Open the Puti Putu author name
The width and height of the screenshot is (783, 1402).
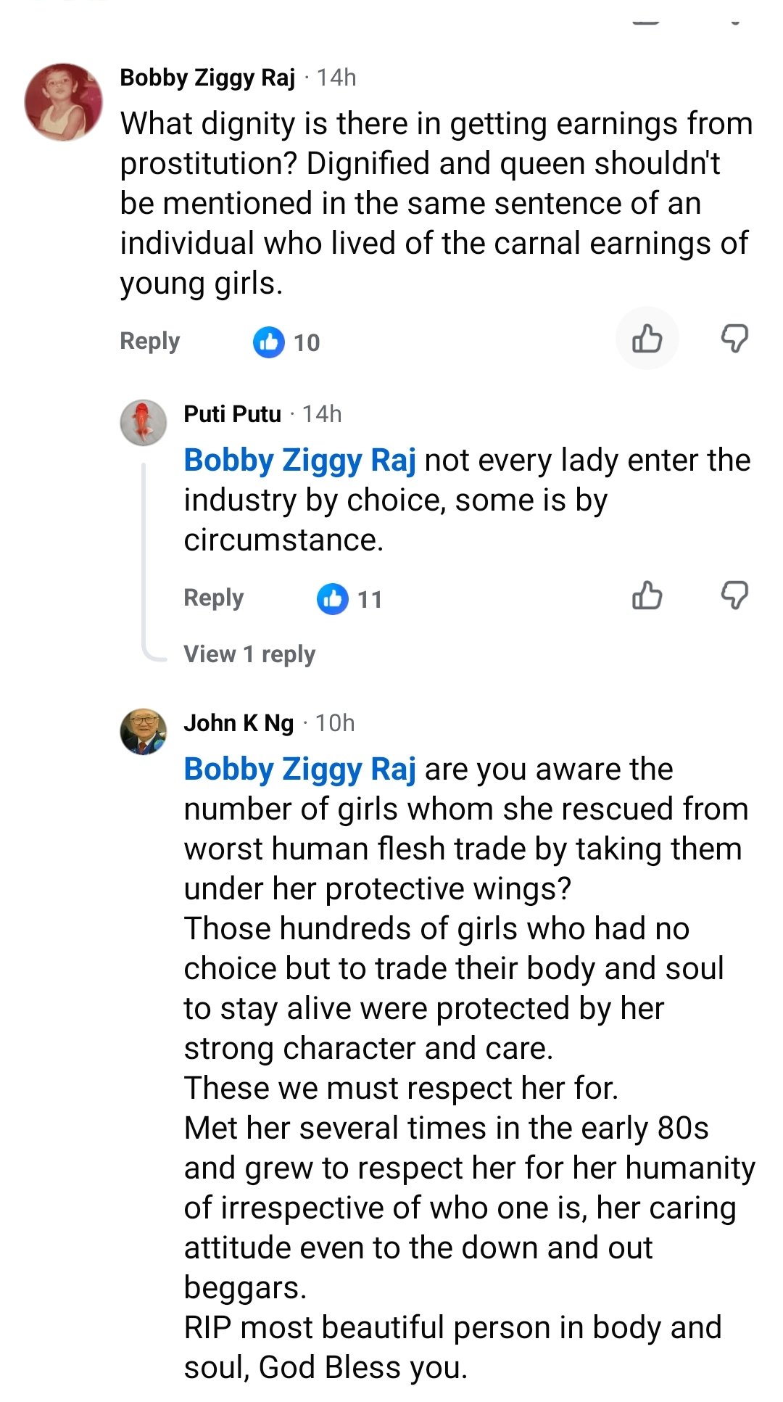(x=232, y=414)
